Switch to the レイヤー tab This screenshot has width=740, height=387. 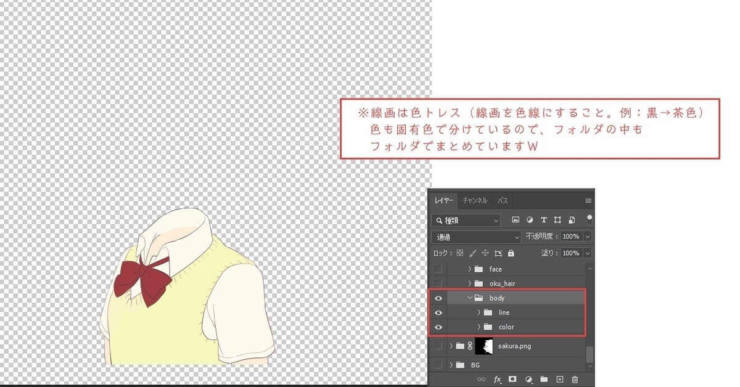(x=443, y=201)
